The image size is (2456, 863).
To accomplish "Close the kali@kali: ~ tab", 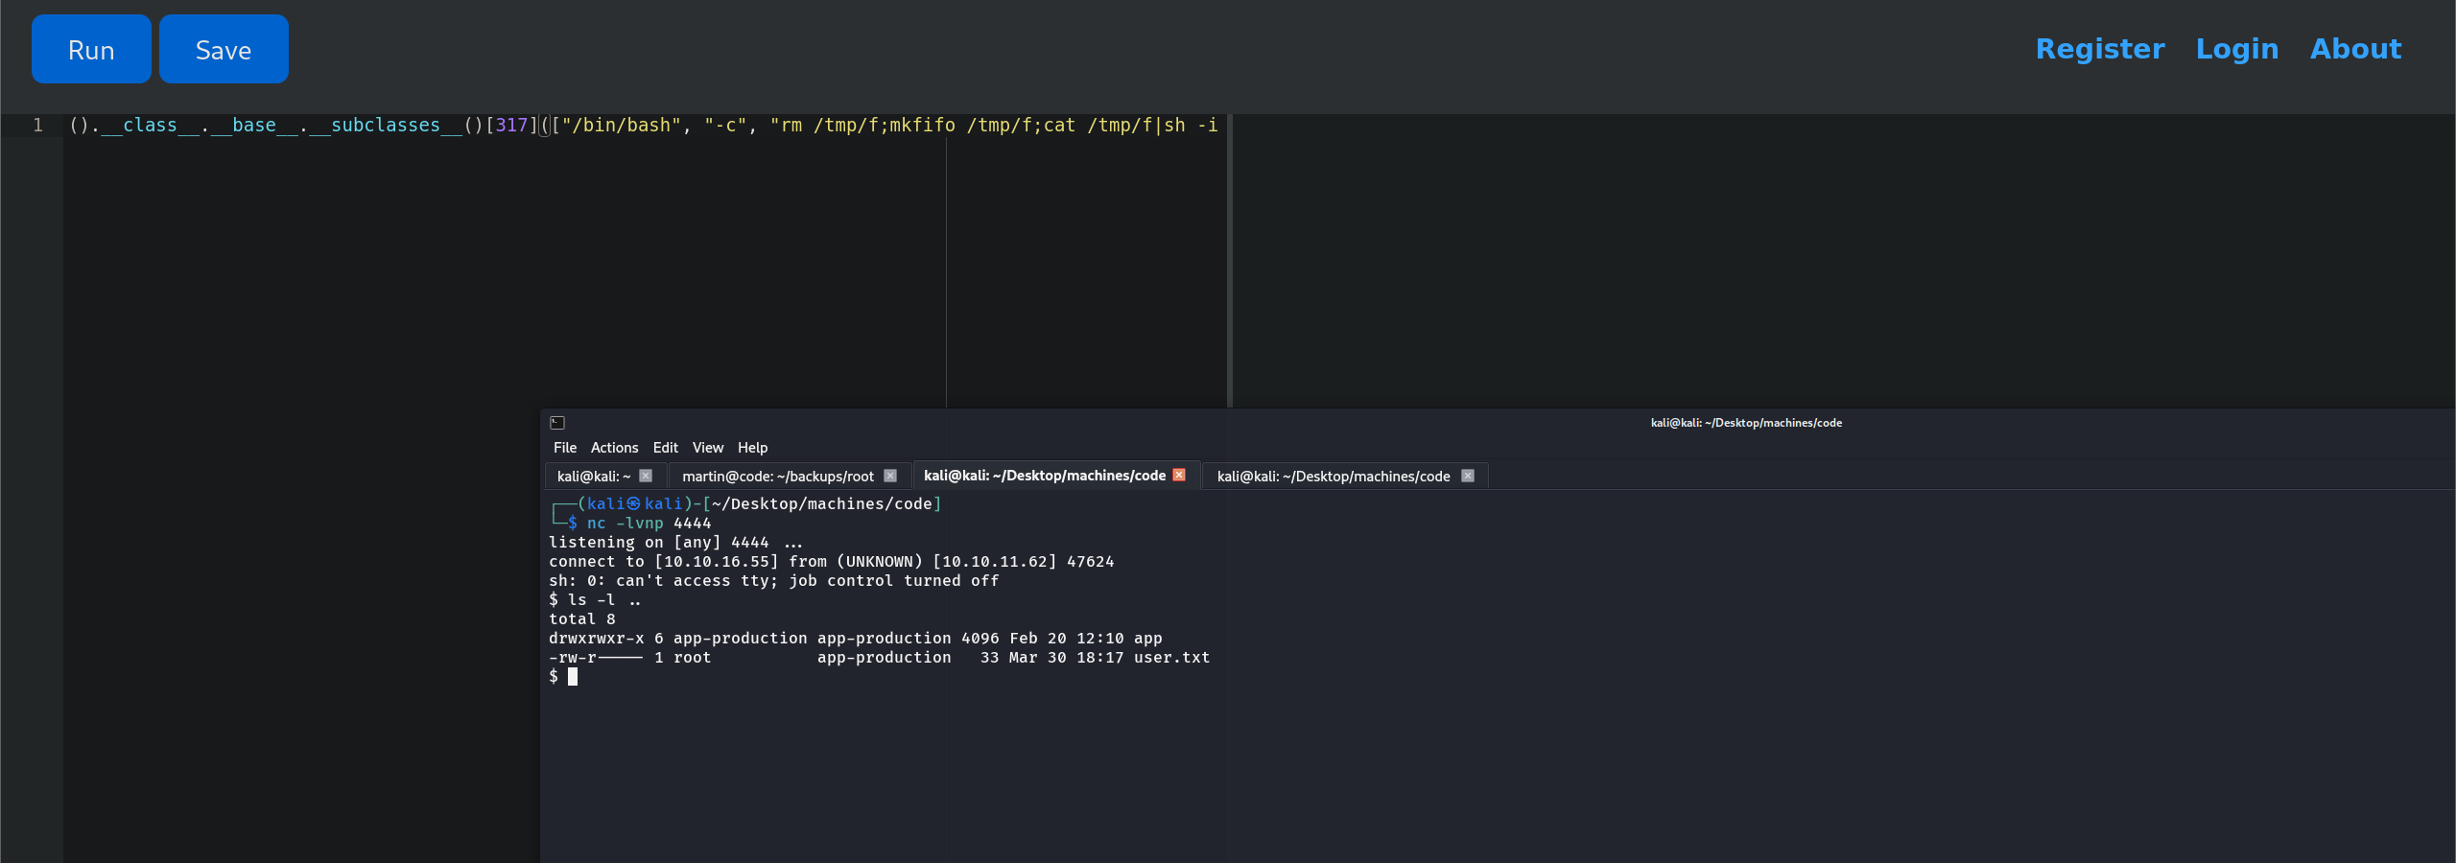I will tap(646, 476).
